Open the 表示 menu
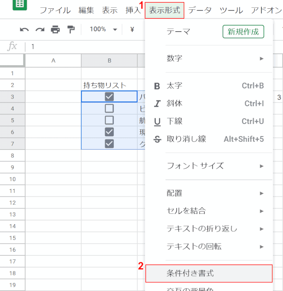This screenshot has height=291, width=283. tap(110, 10)
